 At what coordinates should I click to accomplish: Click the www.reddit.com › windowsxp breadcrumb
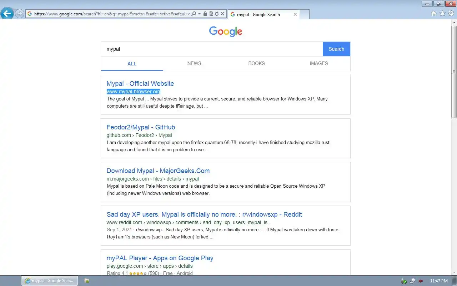(189, 222)
